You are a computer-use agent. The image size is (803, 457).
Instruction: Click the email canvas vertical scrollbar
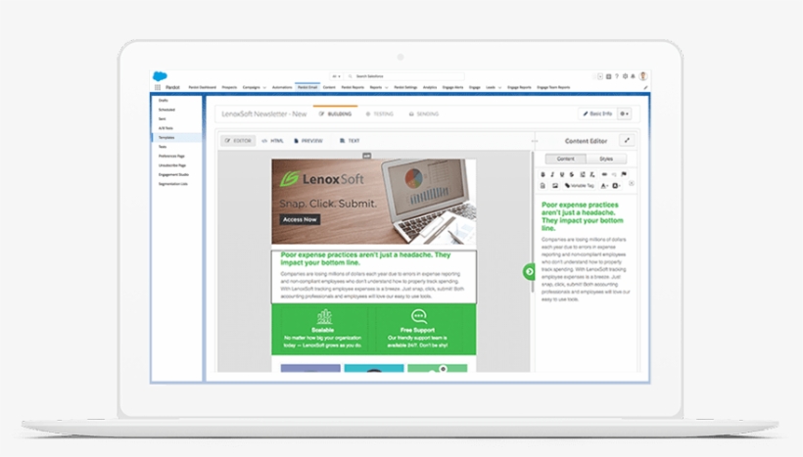[532, 222]
